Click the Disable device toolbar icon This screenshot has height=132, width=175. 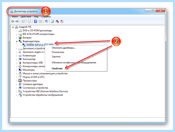click(62, 21)
